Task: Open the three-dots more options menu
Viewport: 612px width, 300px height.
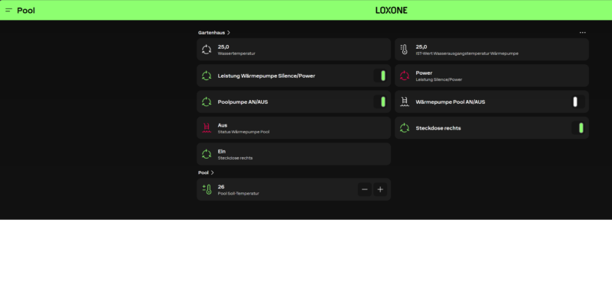Action: pos(582,33)
